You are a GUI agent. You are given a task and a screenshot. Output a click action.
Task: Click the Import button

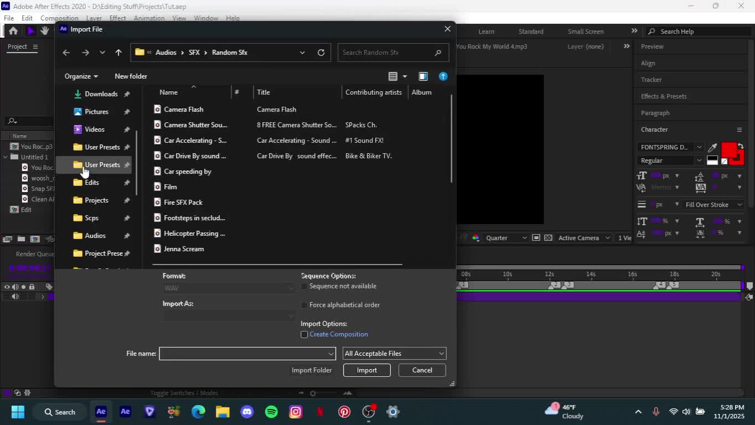coord(366,370)
